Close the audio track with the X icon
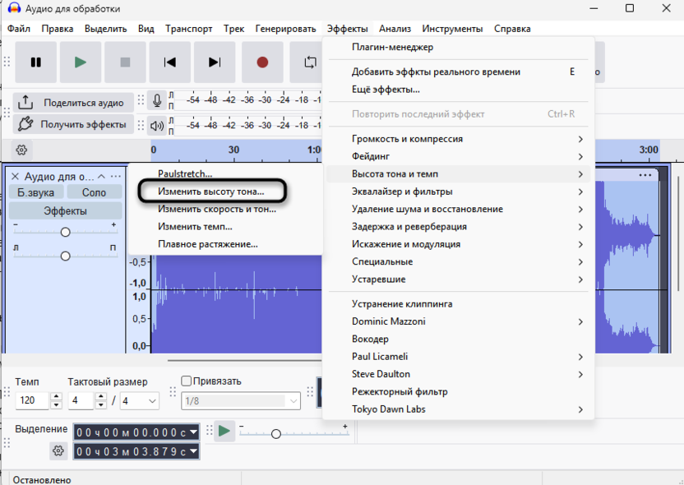The height and width of the screenshot is (485, 684). coord(15,176)
